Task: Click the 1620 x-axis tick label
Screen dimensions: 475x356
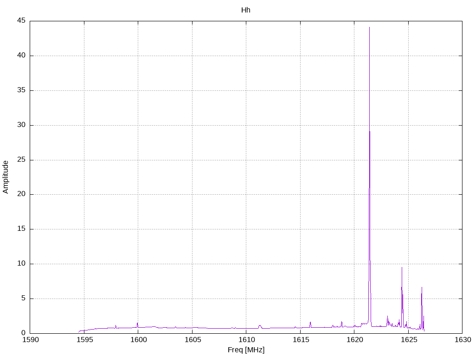Action: pyautogui.click(x=354, y=340)
